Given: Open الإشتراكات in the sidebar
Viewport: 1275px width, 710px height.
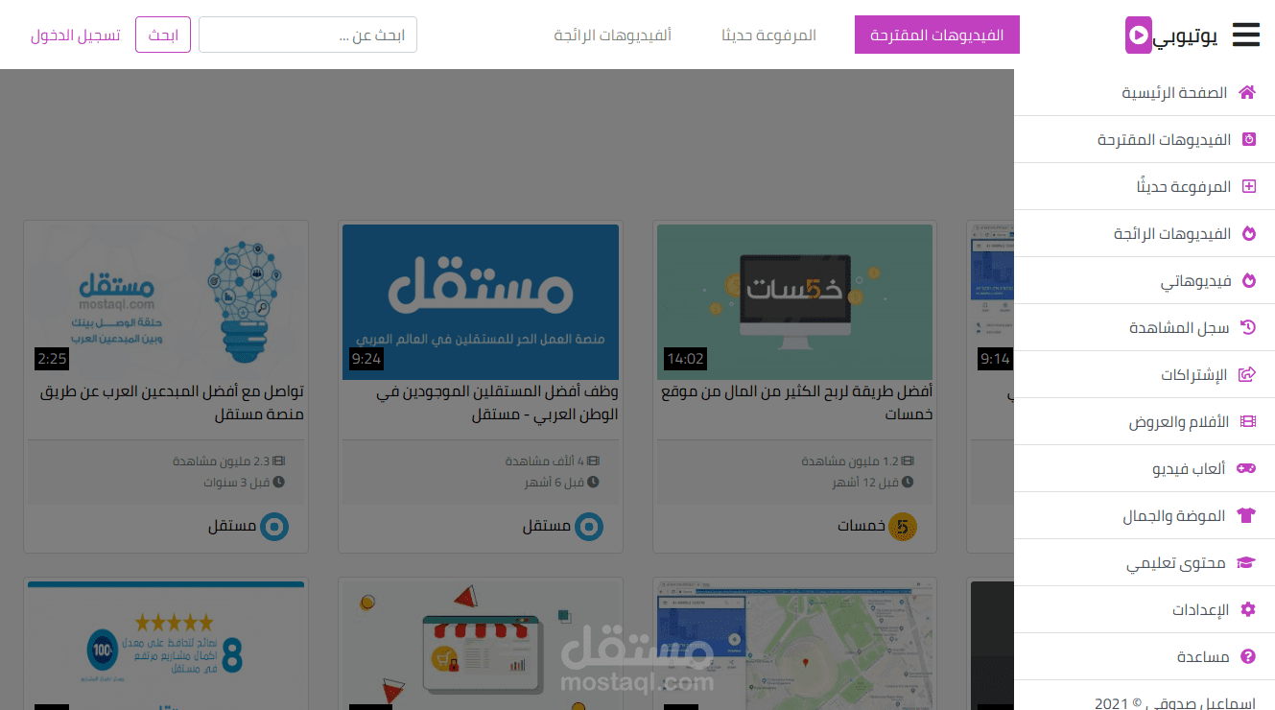Looking at the screenshot, I should point(1145,375).
